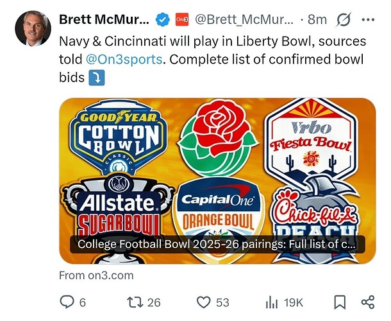Image resolution: width=391 pixels, height=321 pixels.
Task: Click the From on3.com source label
Action: tap(96, 275)
